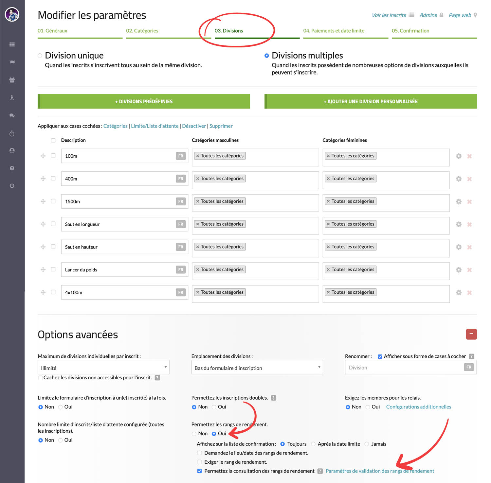Enable Exiger le rang de rendement checkbox

point(199,462)
